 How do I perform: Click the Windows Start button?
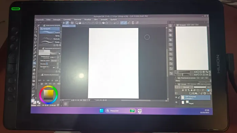pos(102,111)
